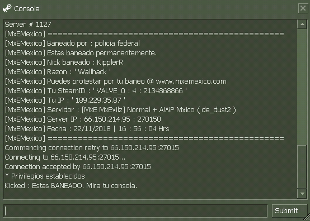Click the Tu IP 189.229.35.87 line

tap(65, 100)
